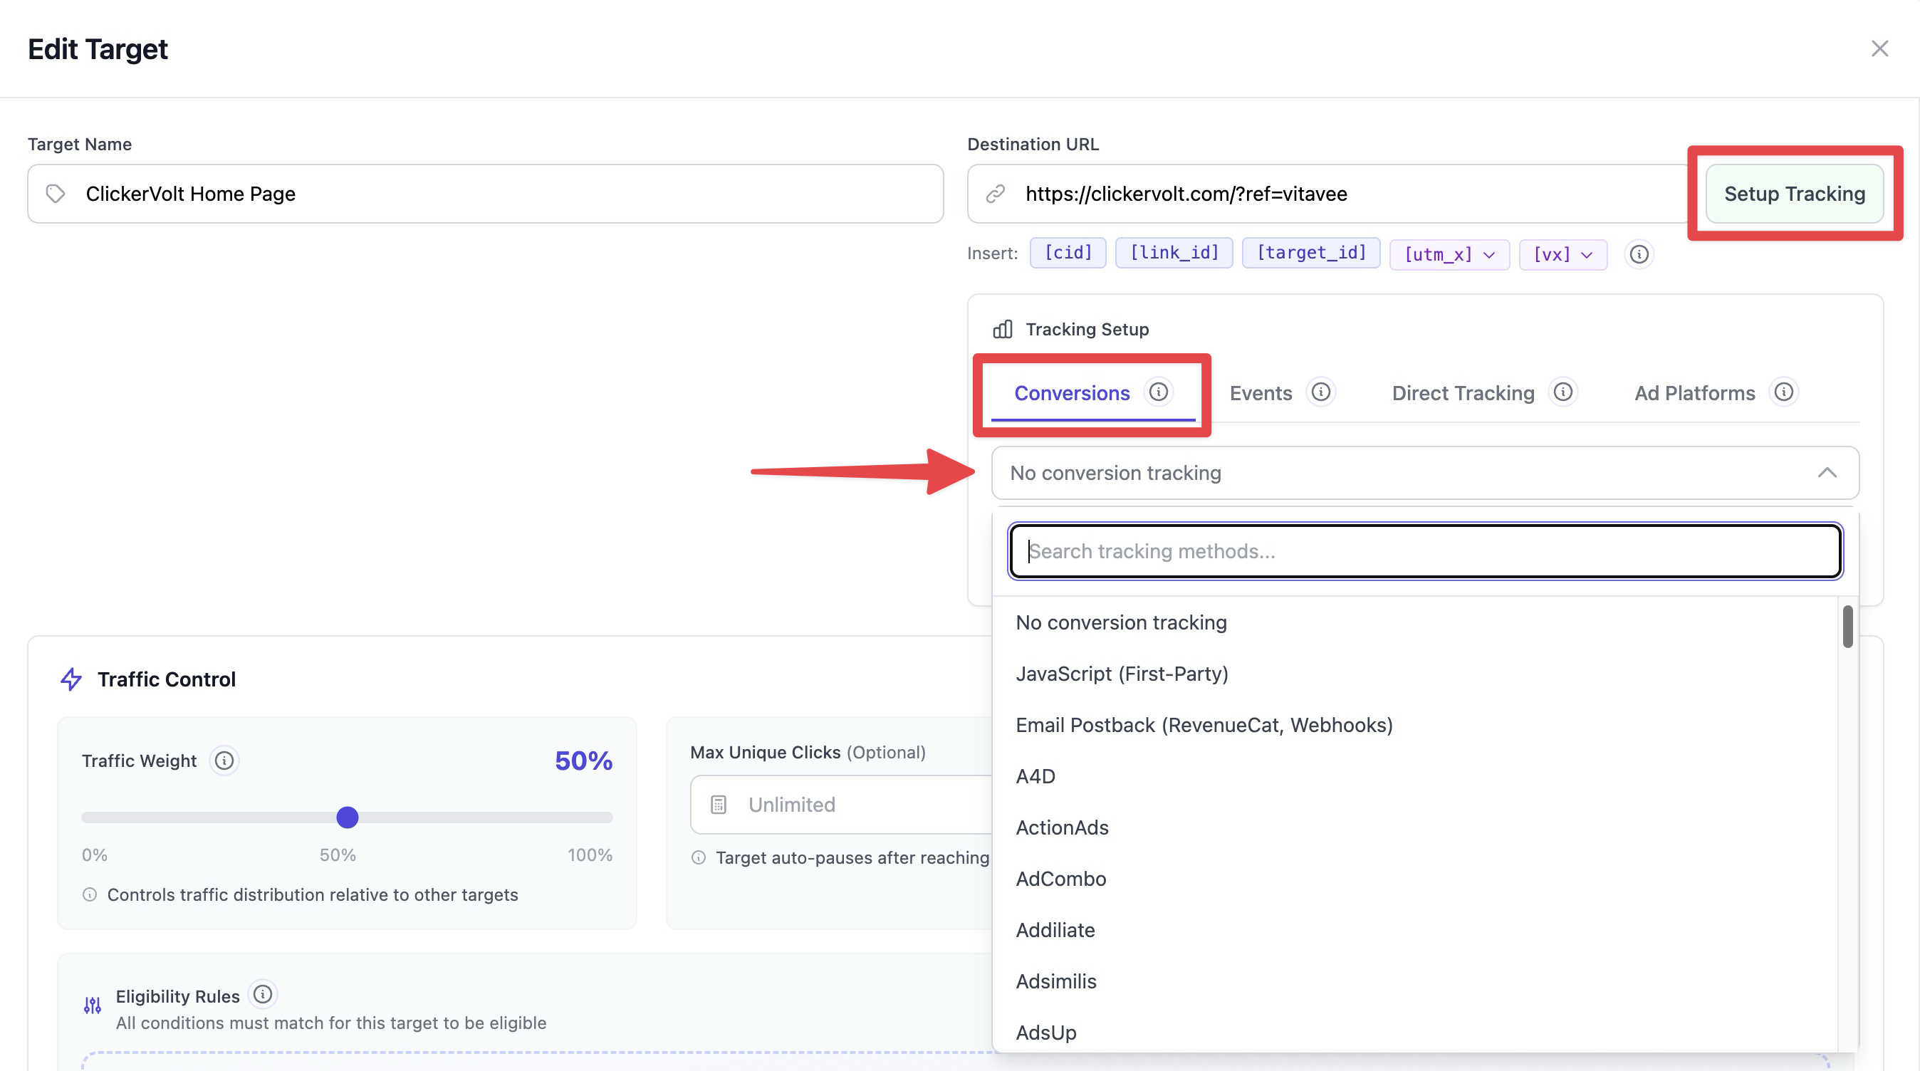Click the 50% Traffic Weight value
This screenshot has width=1920, height=1071.
coord(583,761)
